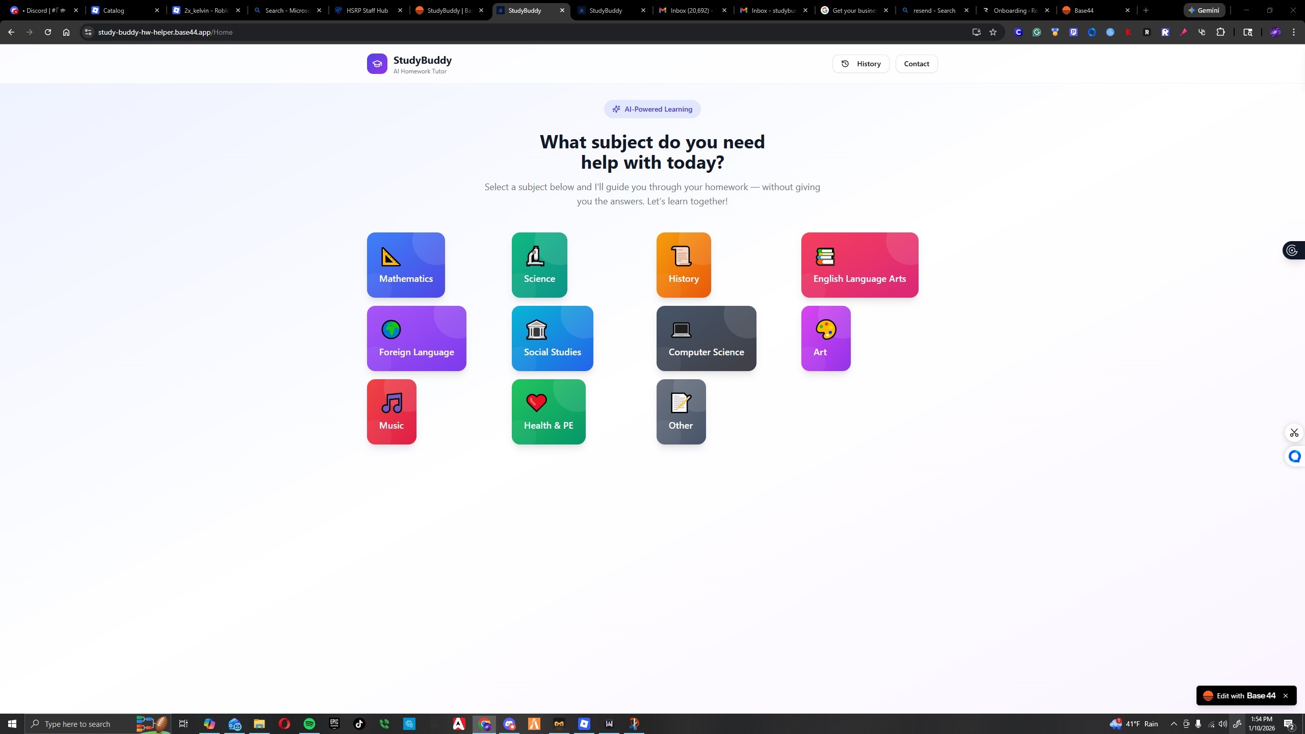Click the StudyBuddy graduation cap logo
Viewport: 1305px width, 734px height.
pos(377,64)
